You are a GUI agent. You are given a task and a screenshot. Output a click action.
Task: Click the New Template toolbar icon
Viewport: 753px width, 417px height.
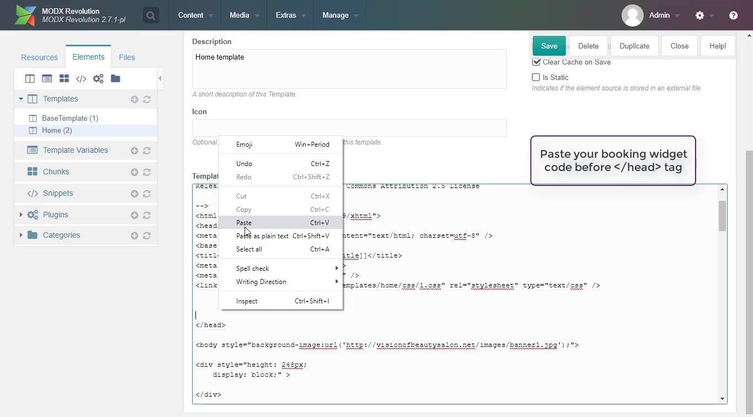coord(30,79)
